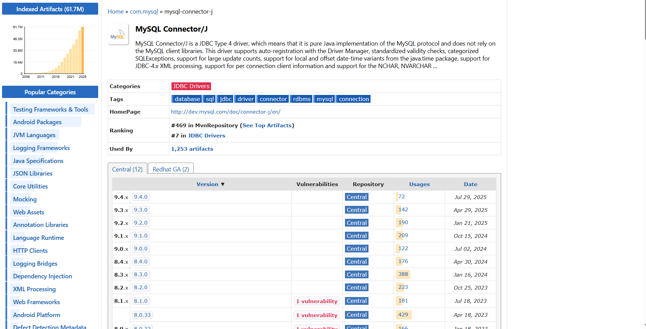Open the 1,253 artifacts link
This screenshot has width=646, height=329.
(x=192, y=149)
